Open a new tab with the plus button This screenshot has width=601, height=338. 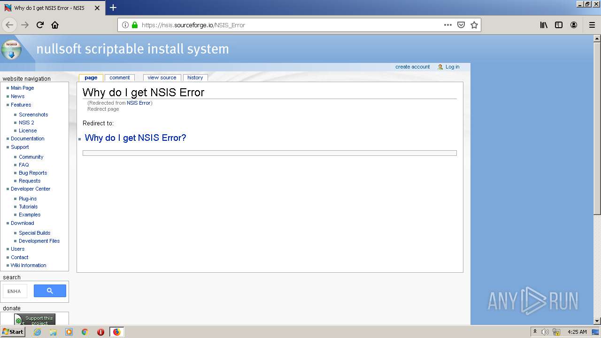pyautogui.click(x=113, y=8)
